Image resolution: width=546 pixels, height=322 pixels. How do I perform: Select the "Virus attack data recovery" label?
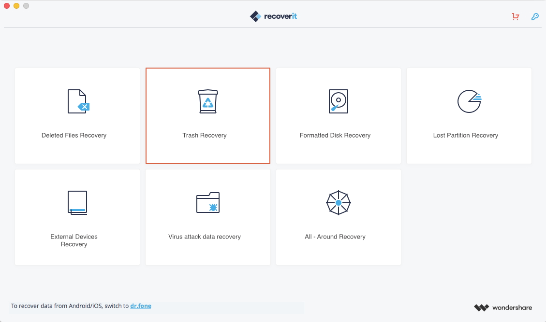205,237
